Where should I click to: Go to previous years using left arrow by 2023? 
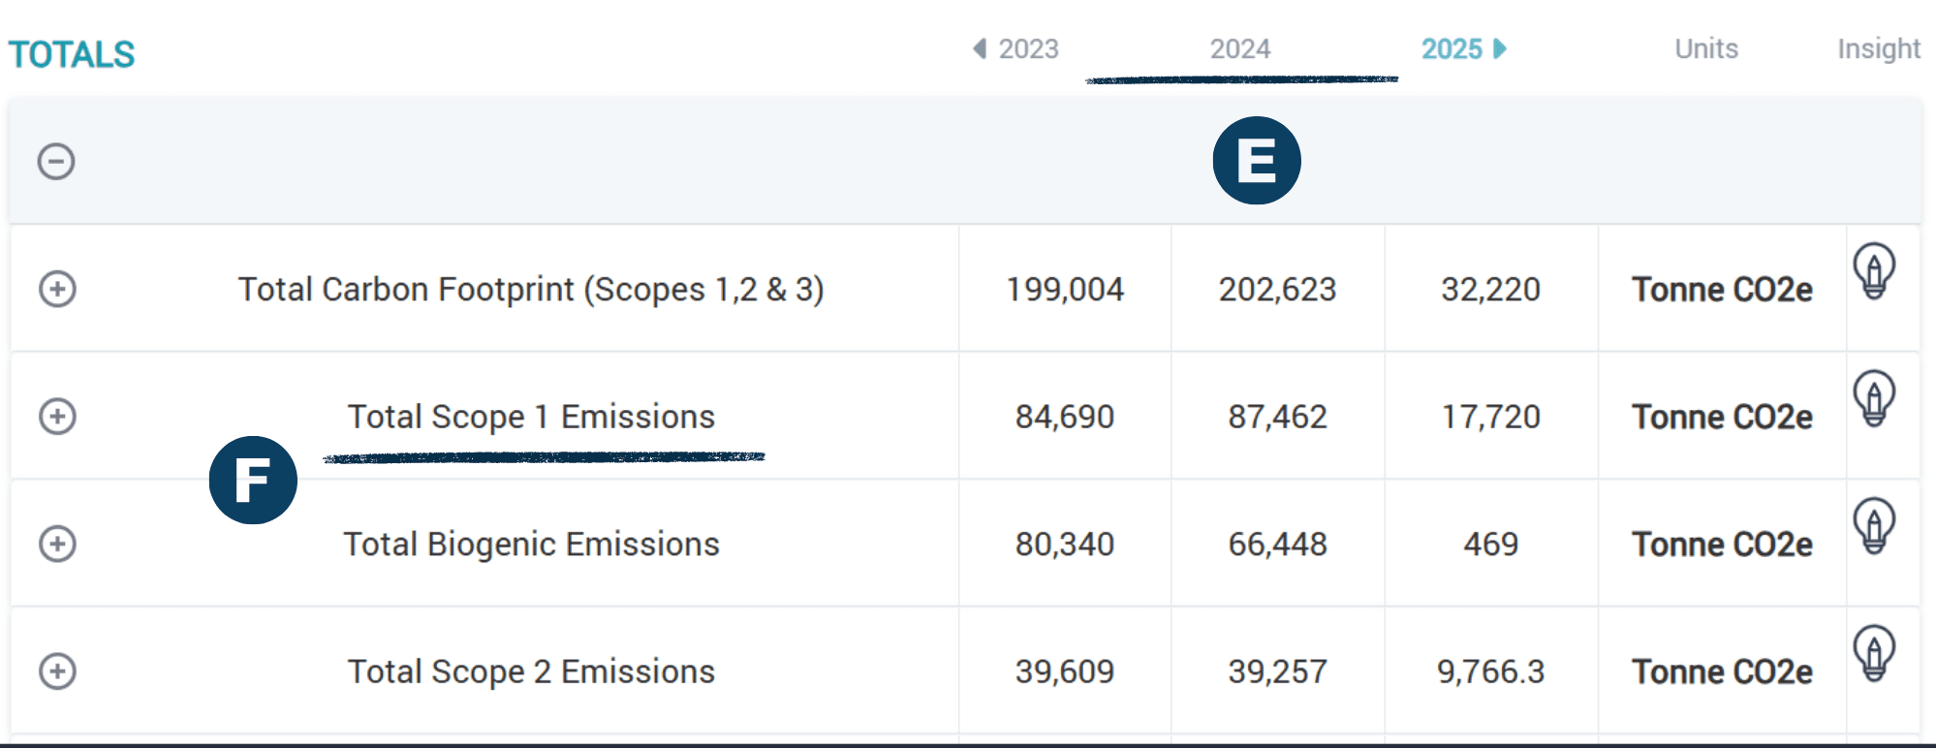coord(980,48)
